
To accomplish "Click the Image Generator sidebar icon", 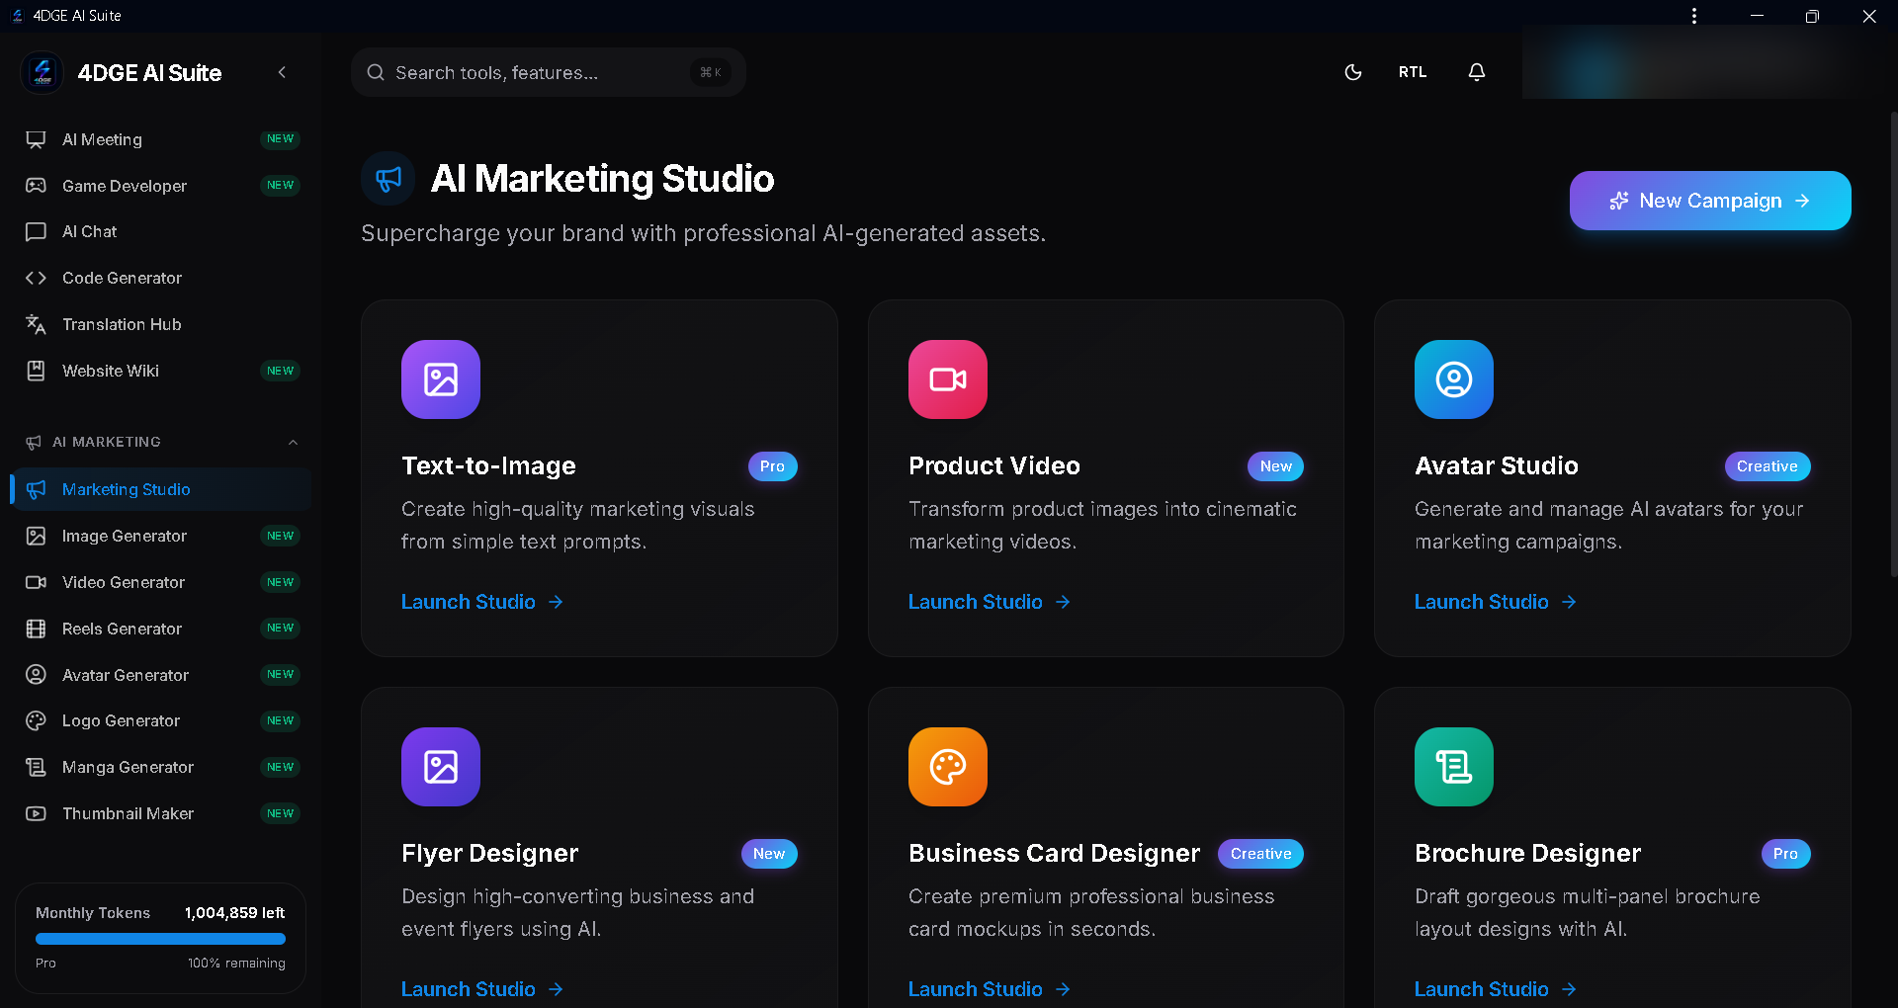I will 36,536.
